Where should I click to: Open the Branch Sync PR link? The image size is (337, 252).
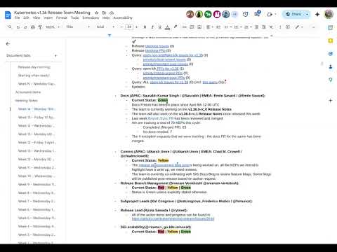[x=161, y=118]
